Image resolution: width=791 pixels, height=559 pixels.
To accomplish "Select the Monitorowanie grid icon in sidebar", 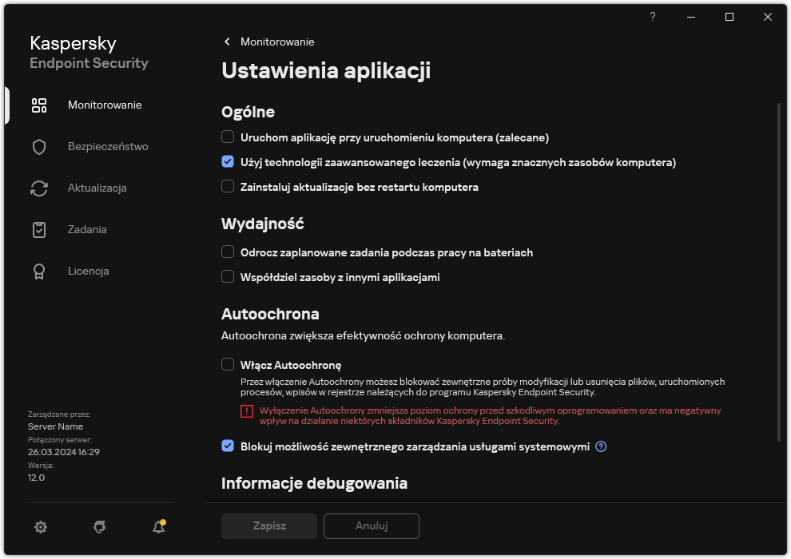I will (39, 105).
